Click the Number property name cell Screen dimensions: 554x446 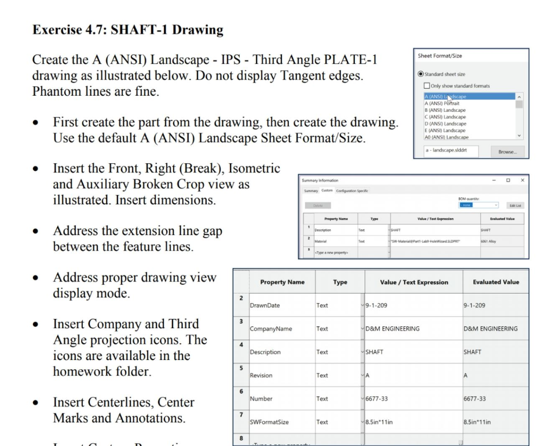pos(282,398)
